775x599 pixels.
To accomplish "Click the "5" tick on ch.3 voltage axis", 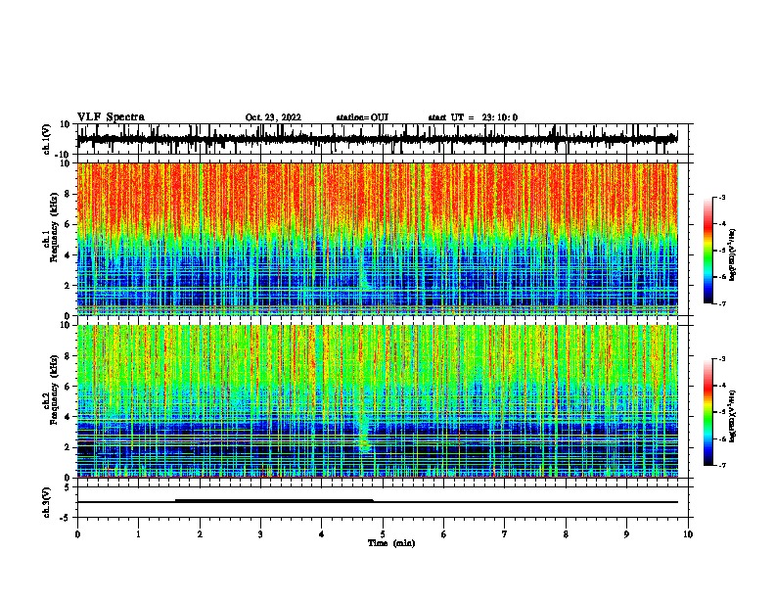I will [x=68, y=487].
